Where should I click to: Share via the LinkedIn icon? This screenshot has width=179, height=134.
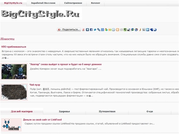point(147,30)
